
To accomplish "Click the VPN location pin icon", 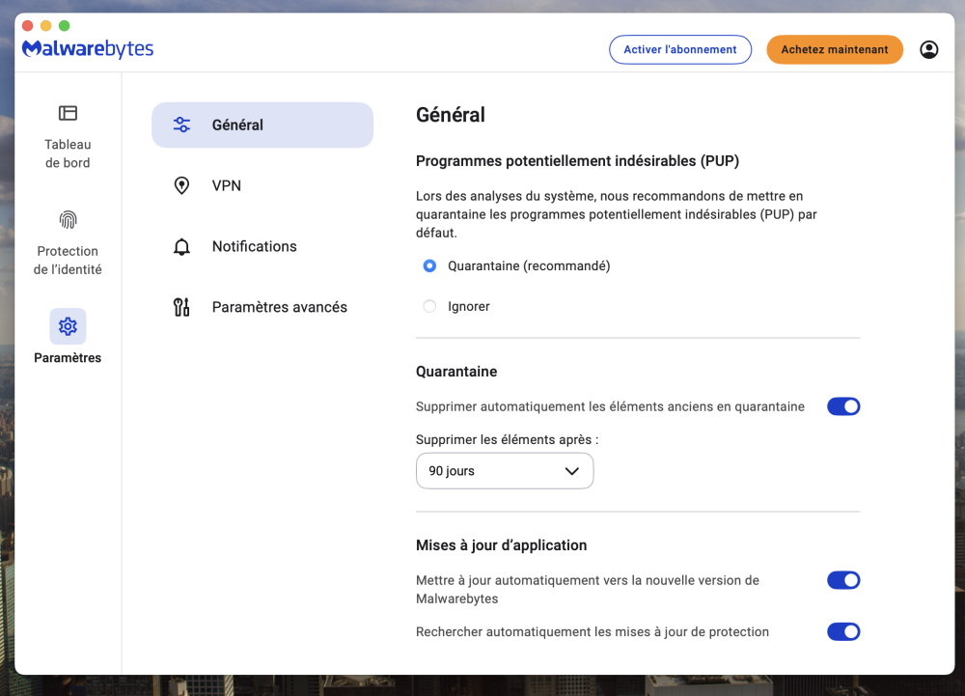I will [x=181, y=185].
